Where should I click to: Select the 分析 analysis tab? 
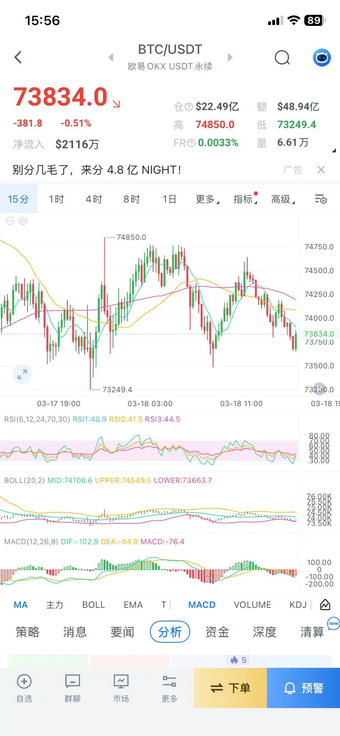tap(170, 632)
